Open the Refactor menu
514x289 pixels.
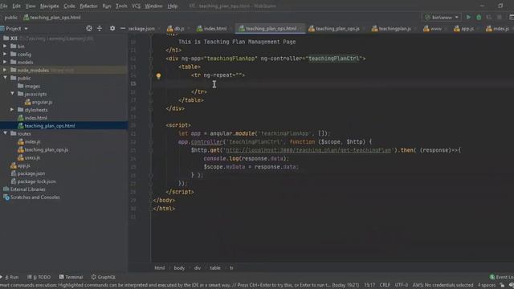click(88, 6)
